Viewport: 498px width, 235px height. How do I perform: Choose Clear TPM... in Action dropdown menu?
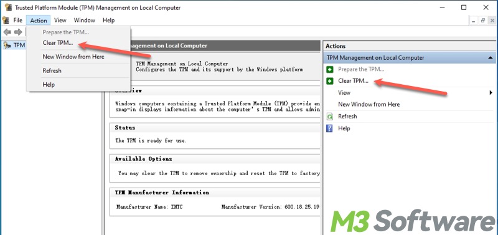point(58,43)
